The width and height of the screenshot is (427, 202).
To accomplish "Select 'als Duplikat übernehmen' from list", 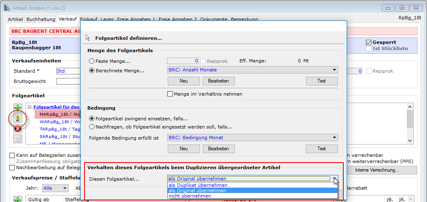I will tap(198, 185).
